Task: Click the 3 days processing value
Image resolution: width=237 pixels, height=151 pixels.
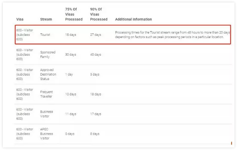Action: 95,74
